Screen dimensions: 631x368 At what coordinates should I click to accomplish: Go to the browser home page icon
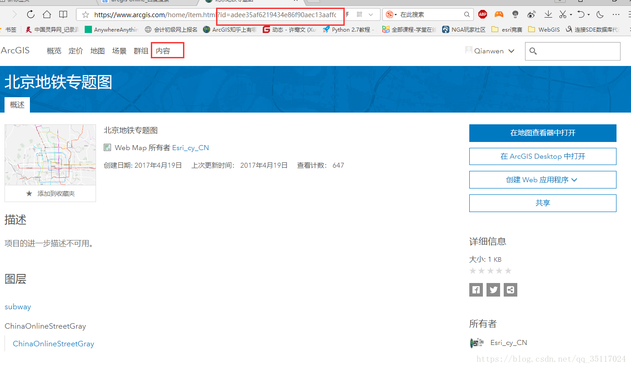(47, 14)
